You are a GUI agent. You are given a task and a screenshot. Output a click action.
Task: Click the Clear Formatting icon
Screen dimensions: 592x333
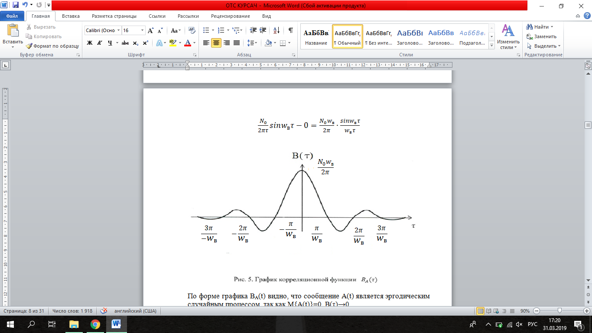pyautogui.click(x=191, y=30)
